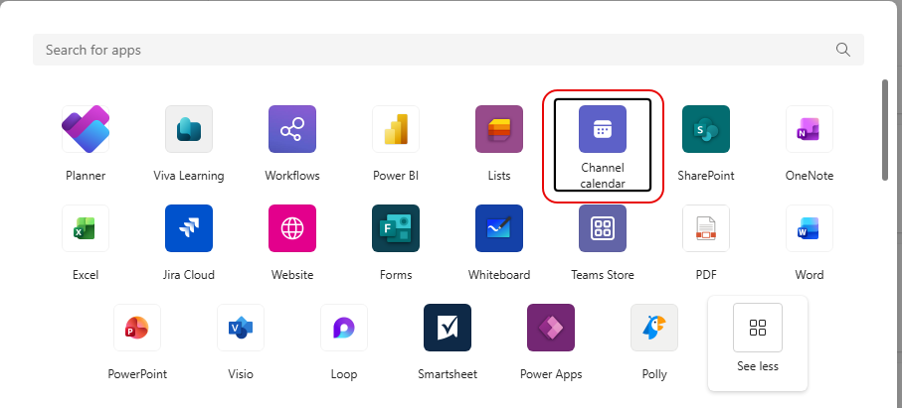Viewport: 902px width, 408px height.
Task: Choose the Jira Cloud app
Action: point(189,229)
